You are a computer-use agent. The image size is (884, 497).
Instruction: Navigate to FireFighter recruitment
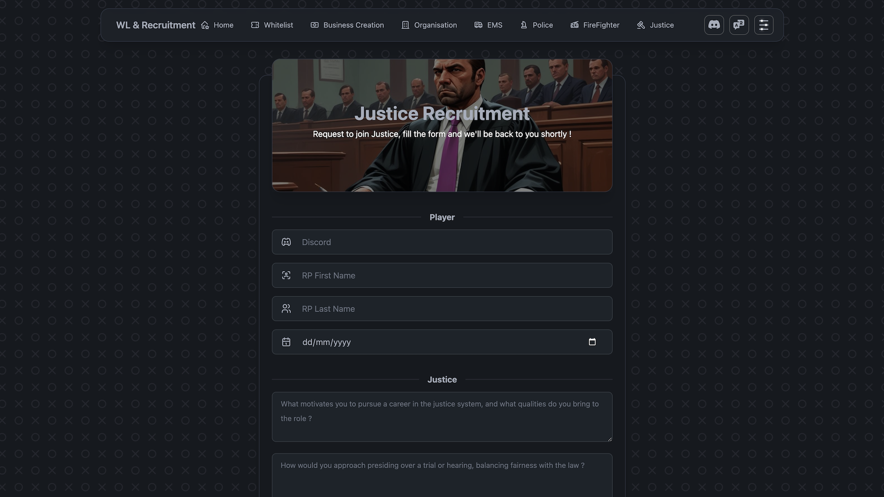tap(595, 25)
